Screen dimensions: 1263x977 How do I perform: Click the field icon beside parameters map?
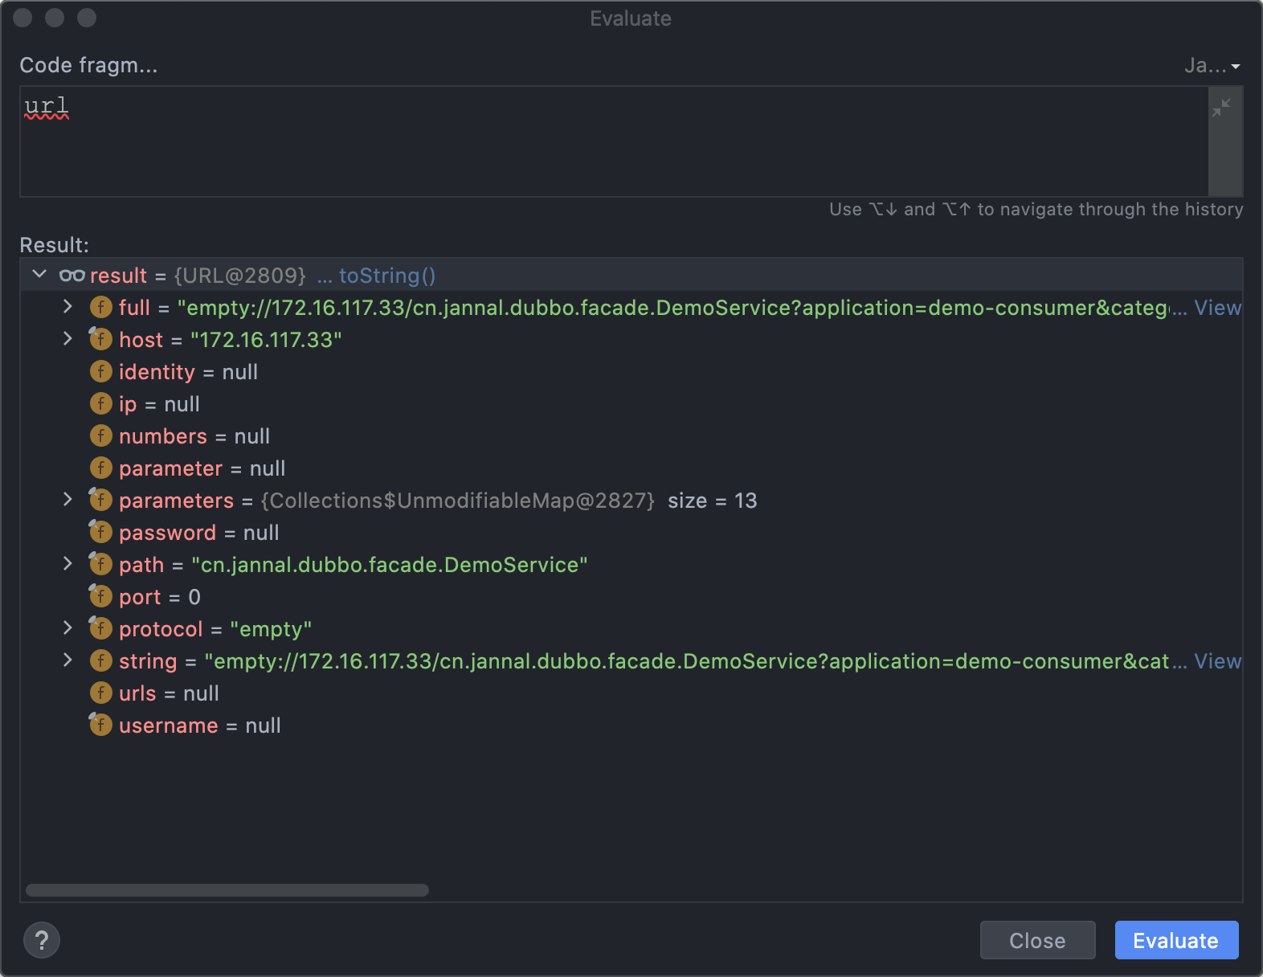click(x=100, y=500)
